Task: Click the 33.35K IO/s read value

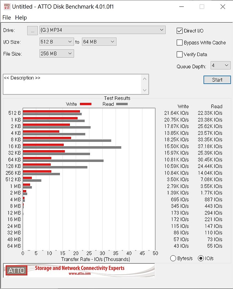Action: 210,139
